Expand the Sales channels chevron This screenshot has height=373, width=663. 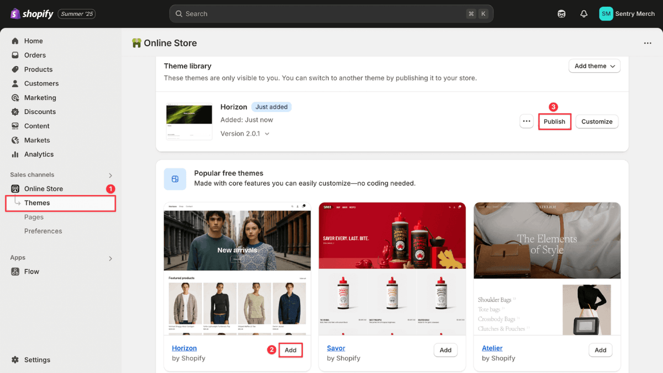click(110, 174)
